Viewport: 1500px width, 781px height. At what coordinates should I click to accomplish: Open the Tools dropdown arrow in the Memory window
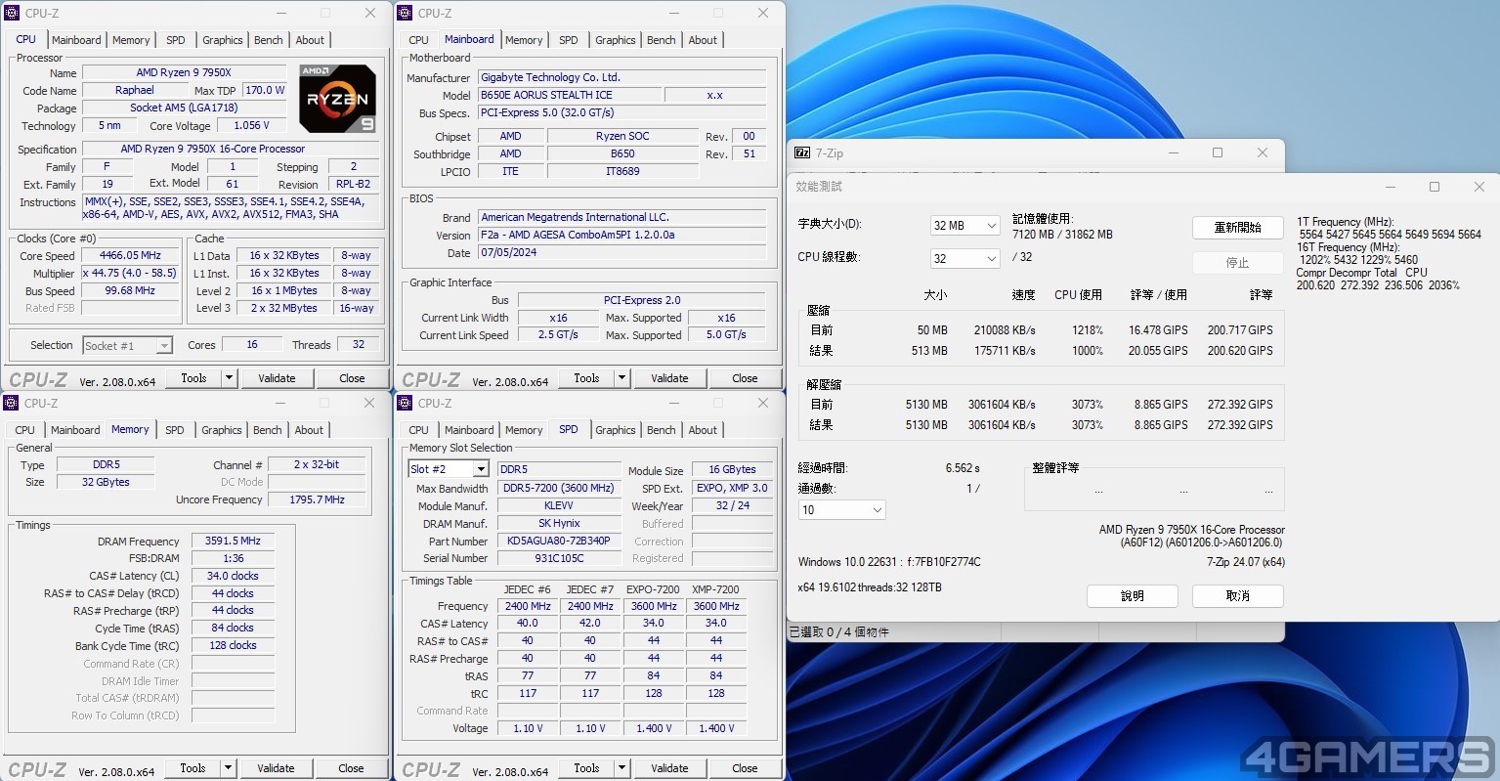click(x=228, y=768)
